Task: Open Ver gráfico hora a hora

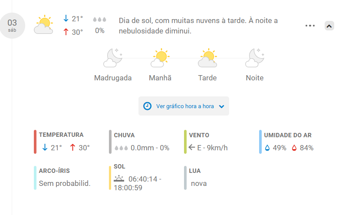Action: (x=184, y=106)
